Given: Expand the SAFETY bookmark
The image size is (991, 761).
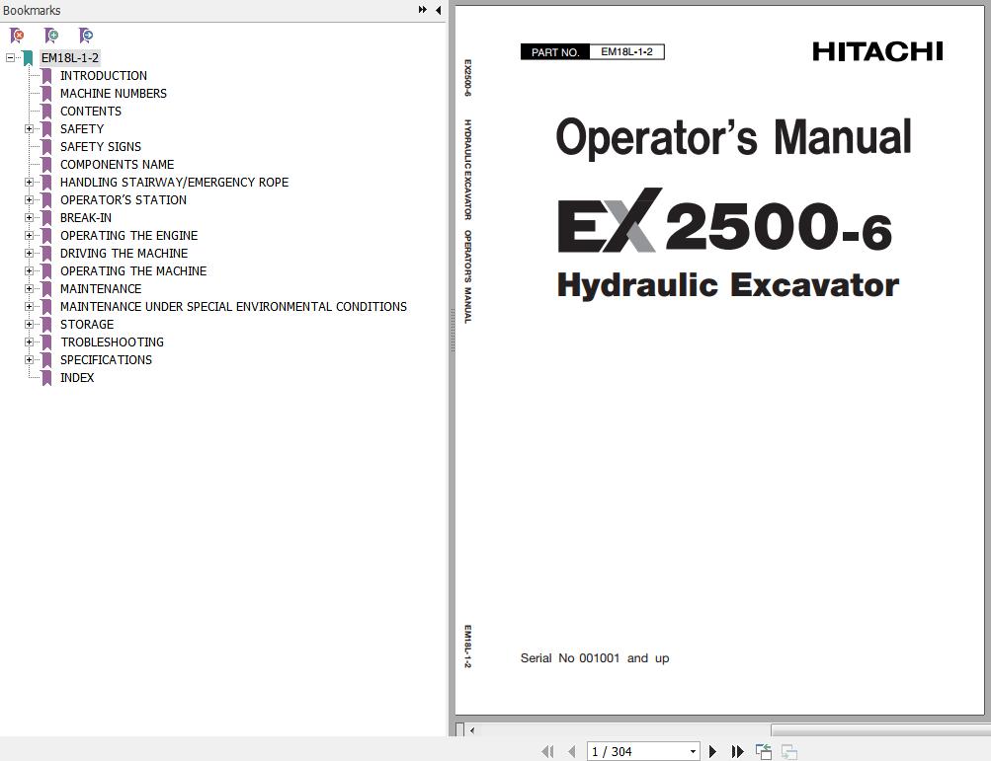Looking at the screenshot, I should point(29,129).
